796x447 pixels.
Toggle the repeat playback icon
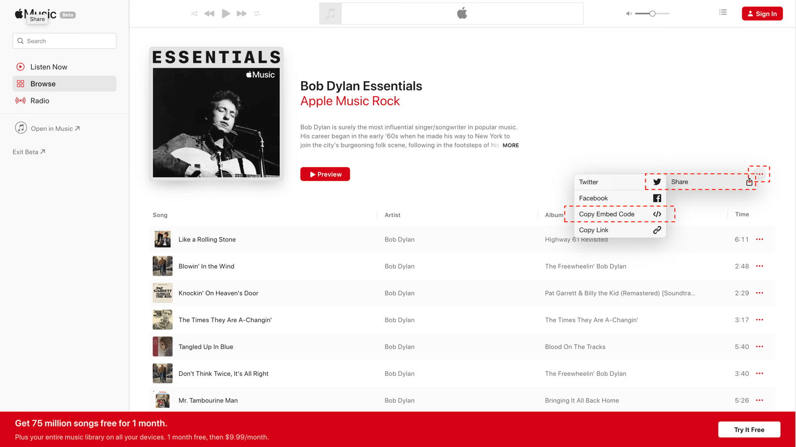[x=257, y=13]
